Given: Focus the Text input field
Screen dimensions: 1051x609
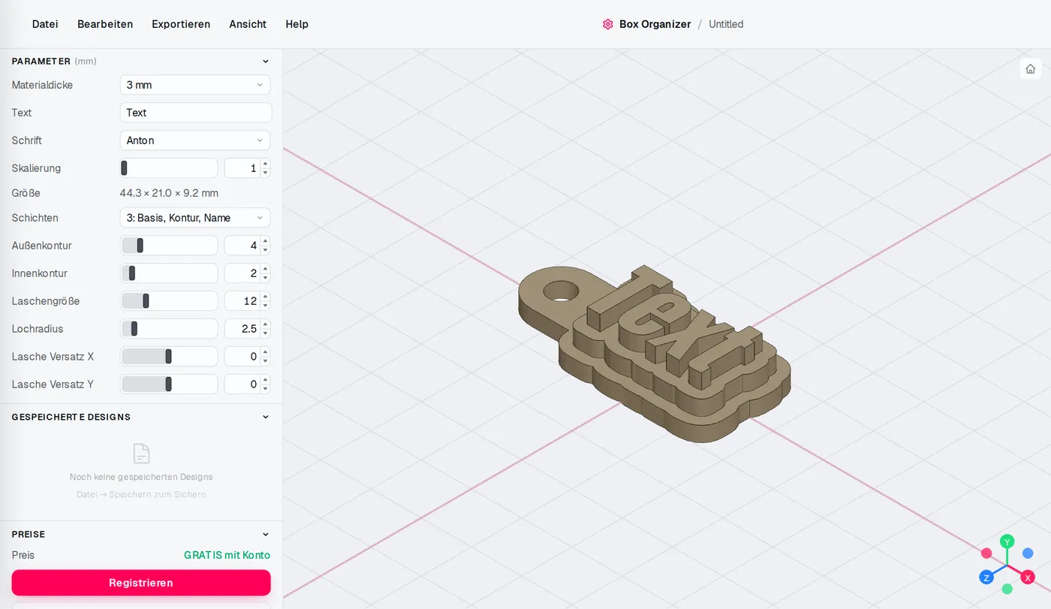Looking at the screenshot, I should (x=195, y=113).
